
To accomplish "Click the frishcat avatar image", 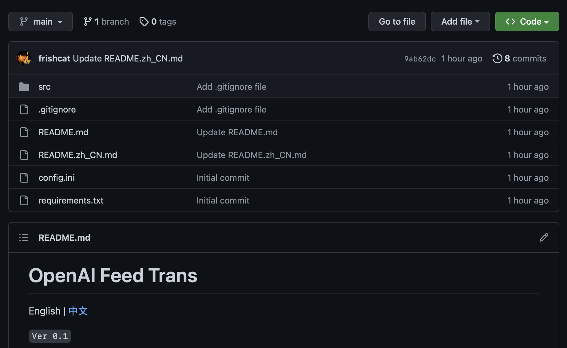I will pos(24,58).
